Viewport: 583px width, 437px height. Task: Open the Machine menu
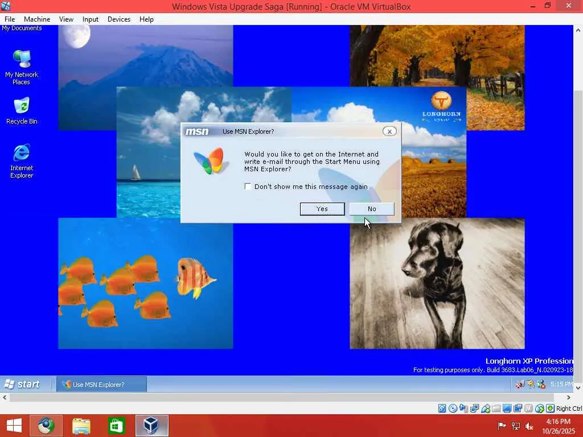pos(37,19)
